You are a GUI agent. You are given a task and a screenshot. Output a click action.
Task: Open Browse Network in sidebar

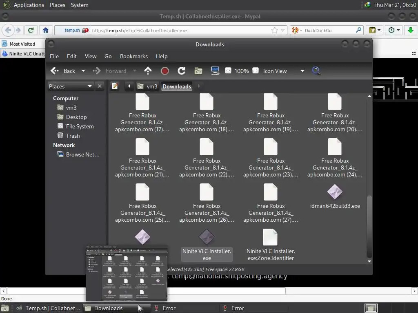79,154
